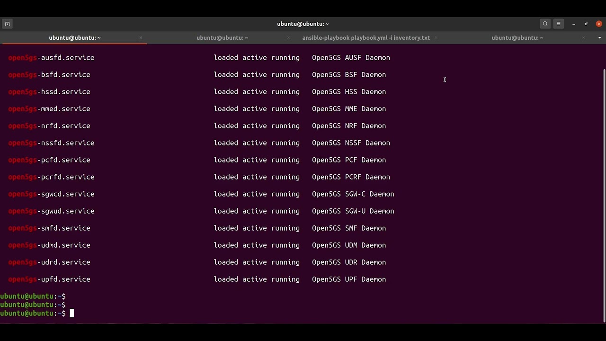This screenshot has width=606, height=341.
Task: Close the fourth ubuntu@ubuntu tab
Action: click(x=583, y=37)
